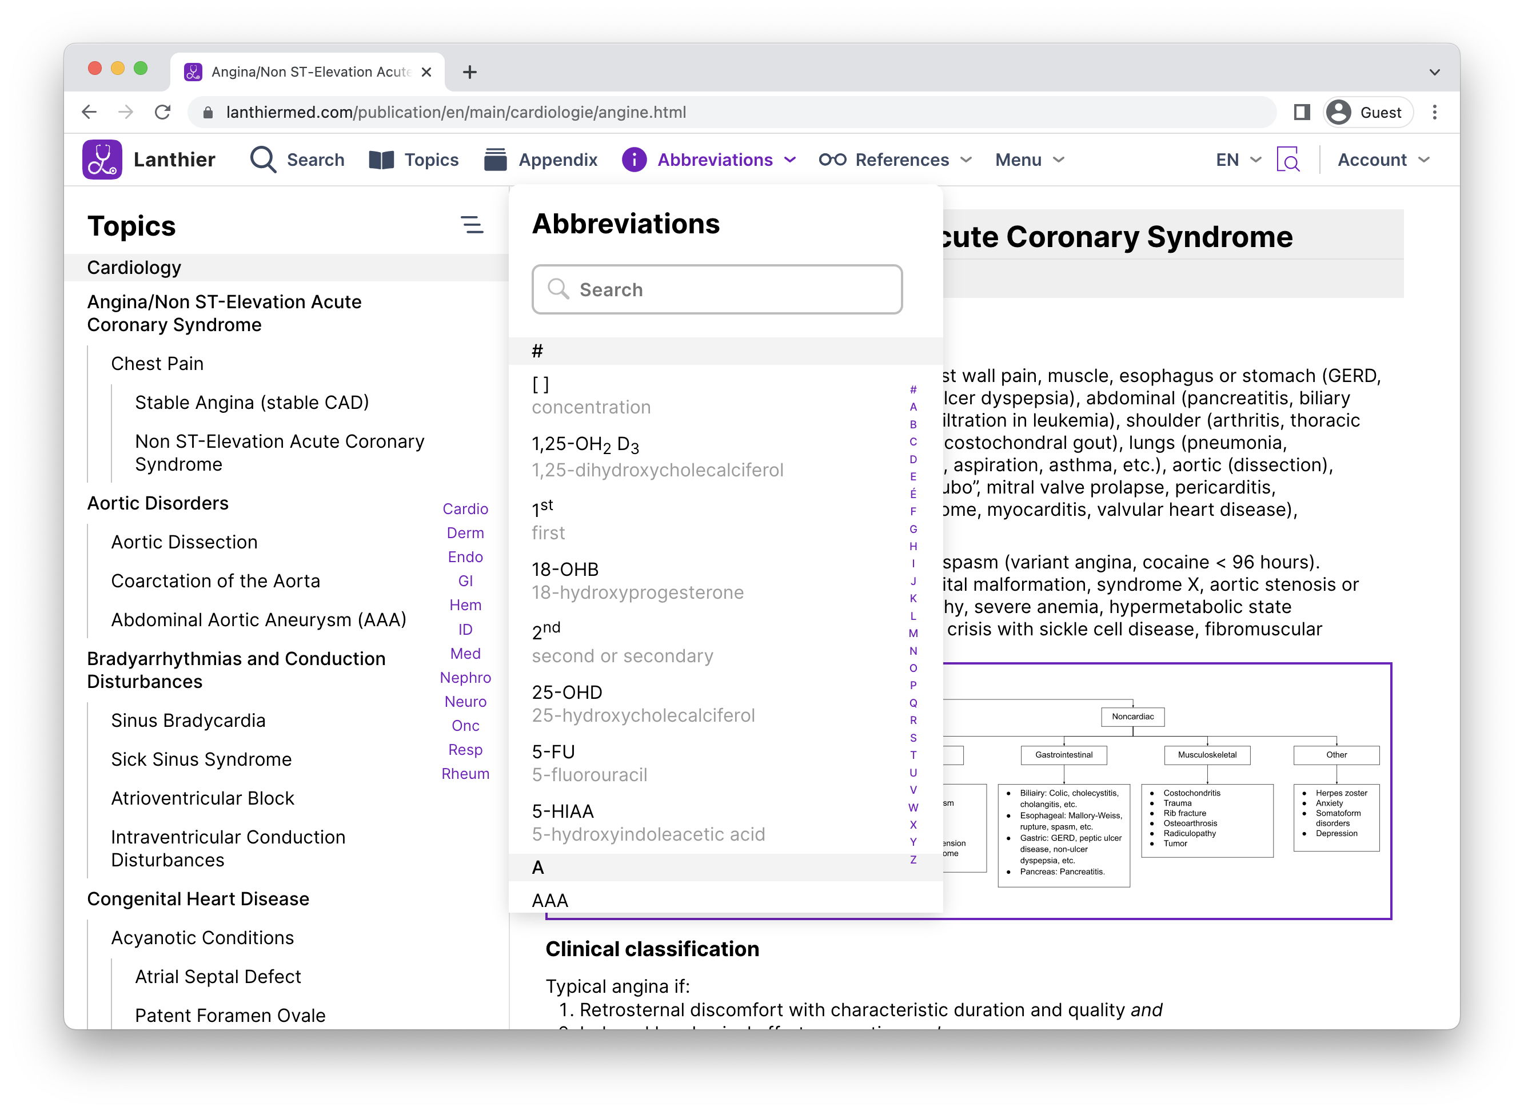Open Sick Sinus Syndrome topic
This screenshot has height=1114, width=1524.
pos(201,759)
